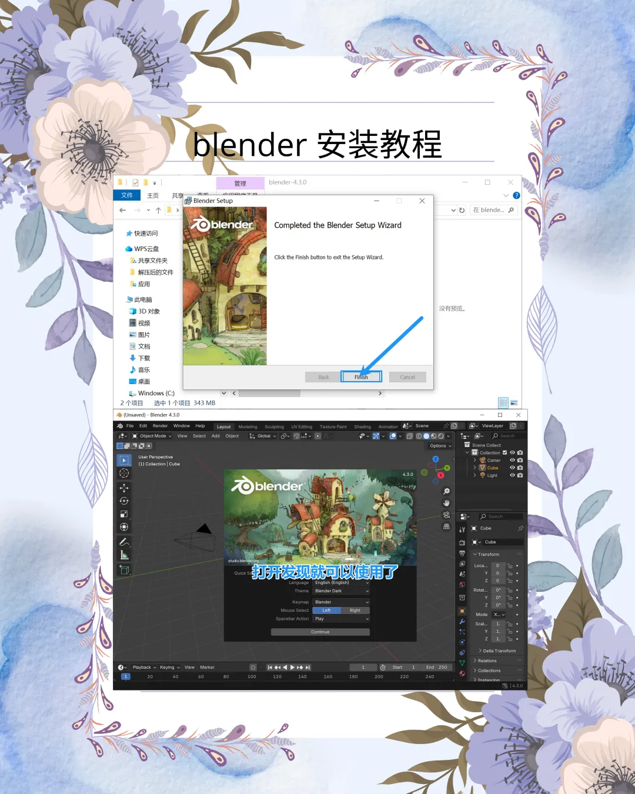This screenshot has width=635, height=794.
Task: Click Cancel in the Blender Setup wizard
Action: tap(407, 377)
